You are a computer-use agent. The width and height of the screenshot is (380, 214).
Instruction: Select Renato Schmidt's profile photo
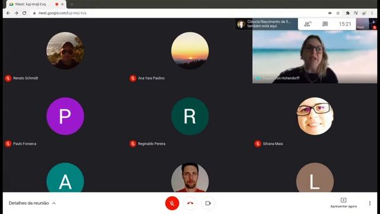click(65, 51)
